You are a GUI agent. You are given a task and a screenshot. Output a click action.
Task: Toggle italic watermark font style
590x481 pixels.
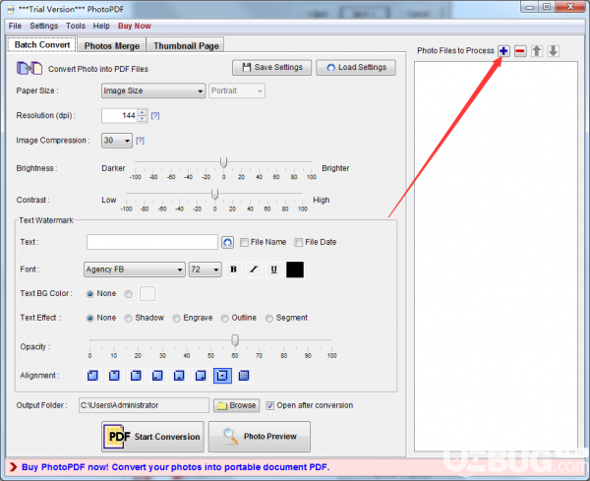(x=254, y=270)
